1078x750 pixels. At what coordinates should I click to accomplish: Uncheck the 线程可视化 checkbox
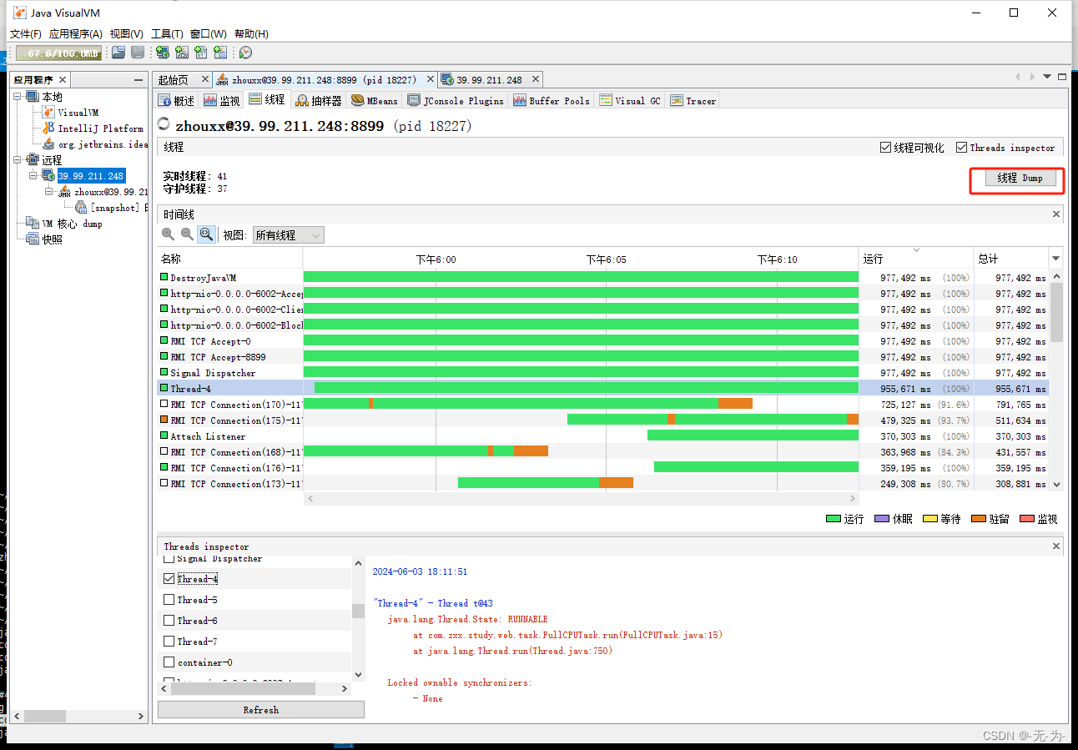coord(885,148)
